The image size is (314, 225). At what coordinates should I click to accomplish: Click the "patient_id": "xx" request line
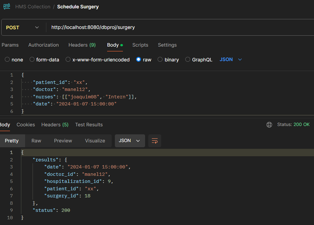pyautogui.click(x=60, y=82)
